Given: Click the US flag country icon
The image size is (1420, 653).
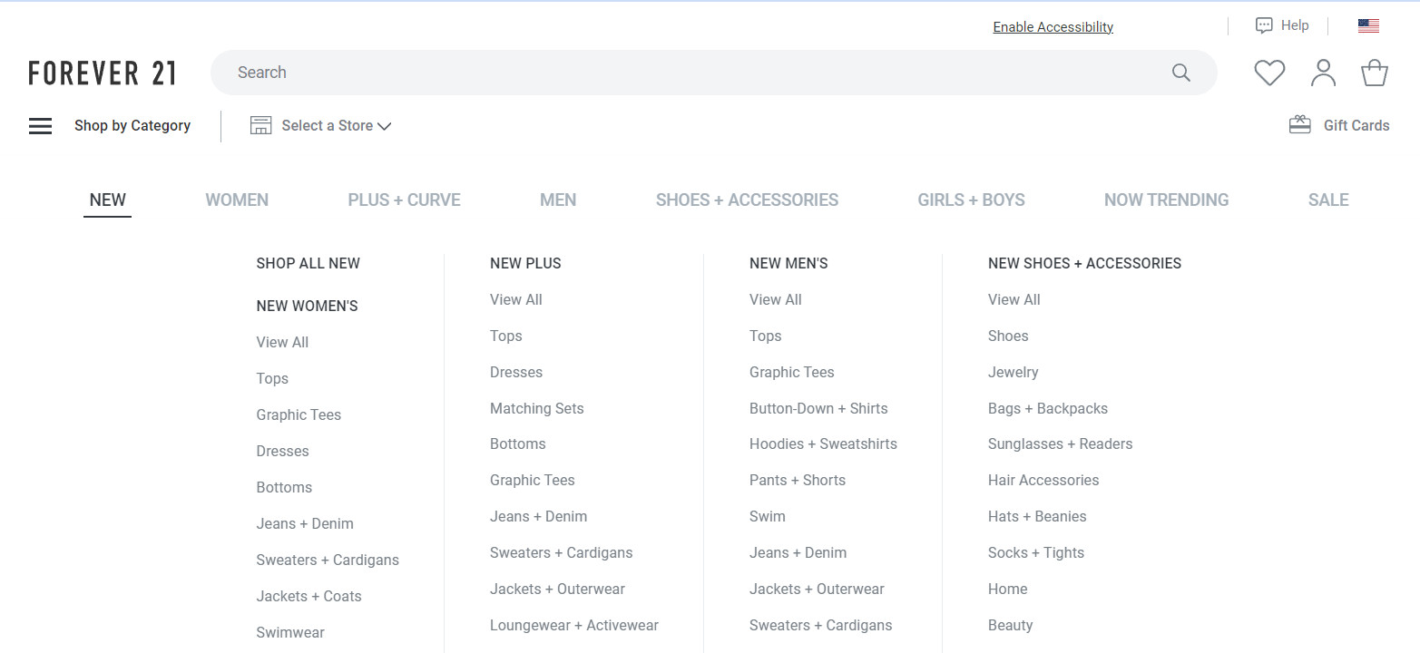Looking at the screenshot, I should coord(1368,26).
